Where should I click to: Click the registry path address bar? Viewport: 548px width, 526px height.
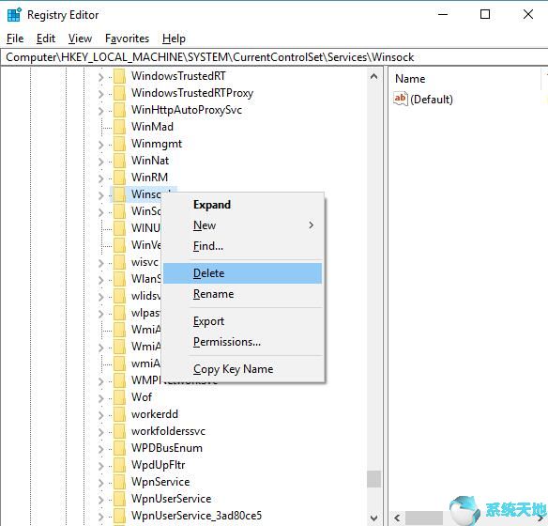274,57
